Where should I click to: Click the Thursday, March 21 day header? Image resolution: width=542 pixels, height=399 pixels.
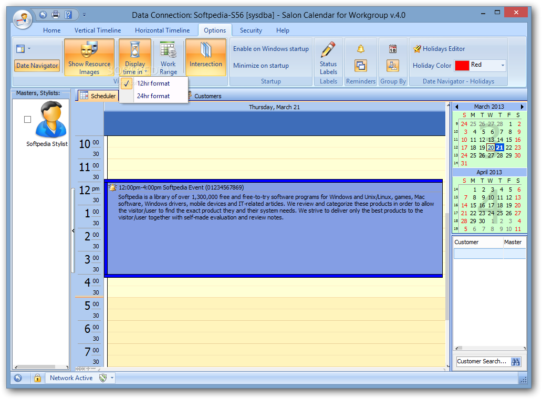pyautogui.click(x=275, y=107)
